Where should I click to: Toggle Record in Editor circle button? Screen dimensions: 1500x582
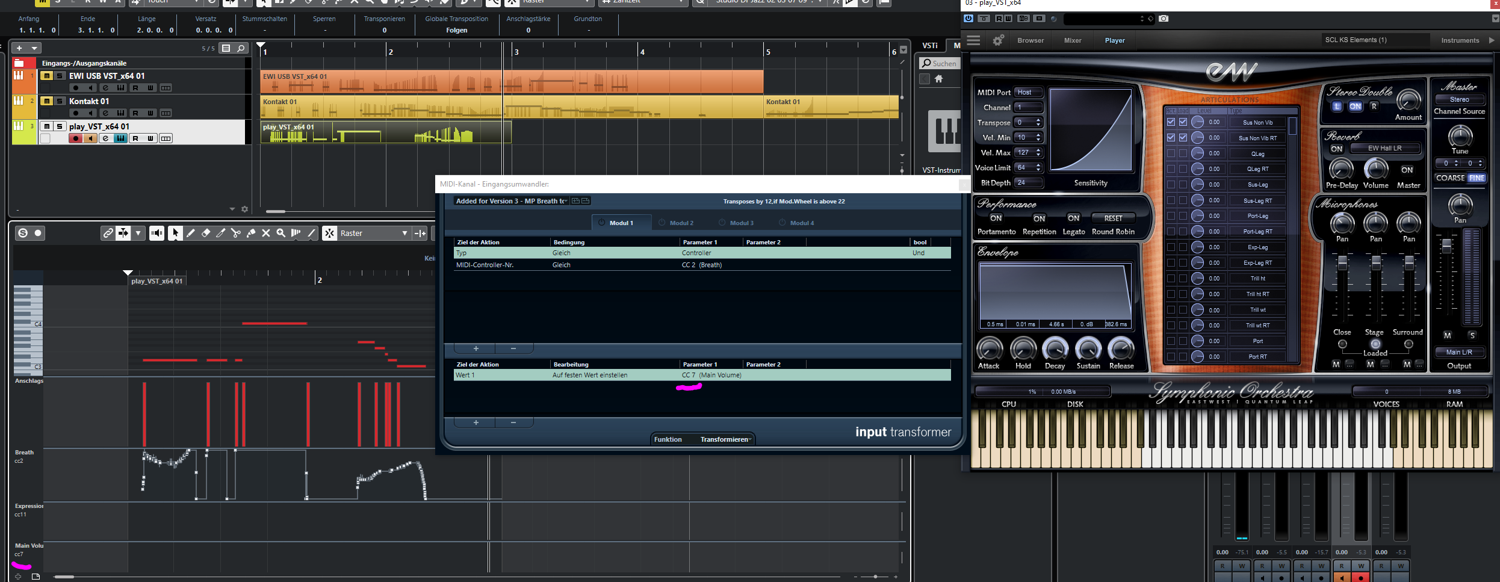pos(38,233)
